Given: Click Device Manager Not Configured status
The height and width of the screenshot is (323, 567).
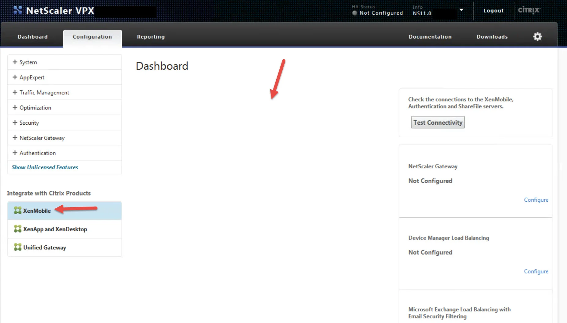Looking at the screenshot, I should pyautogui.click(x=430, y=252).
